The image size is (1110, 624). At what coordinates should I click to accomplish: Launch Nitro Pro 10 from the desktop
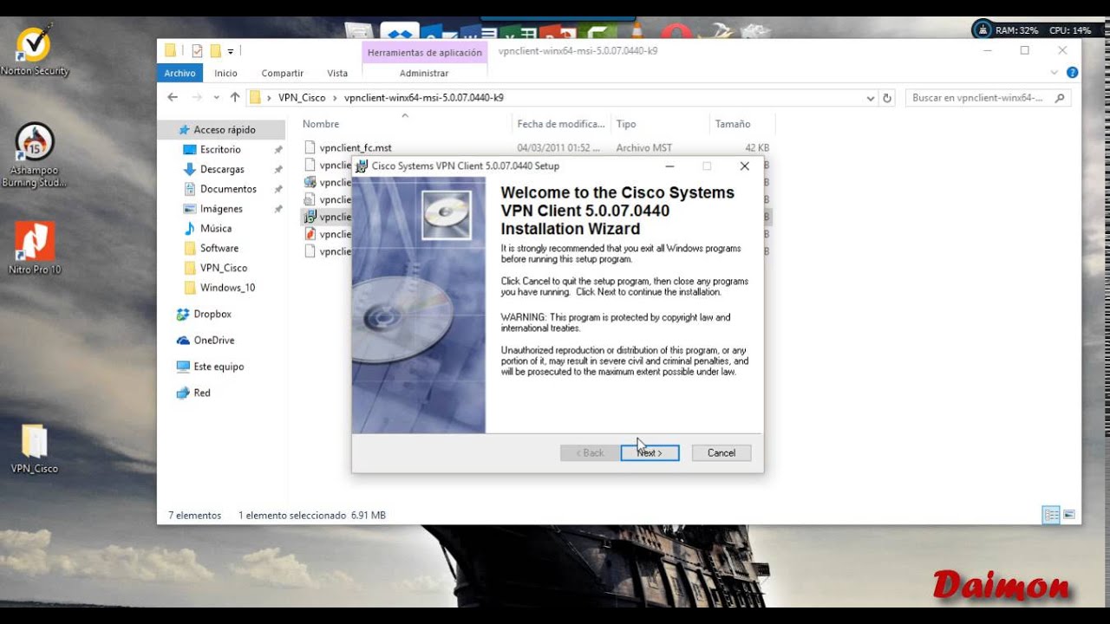click(35, 248)
